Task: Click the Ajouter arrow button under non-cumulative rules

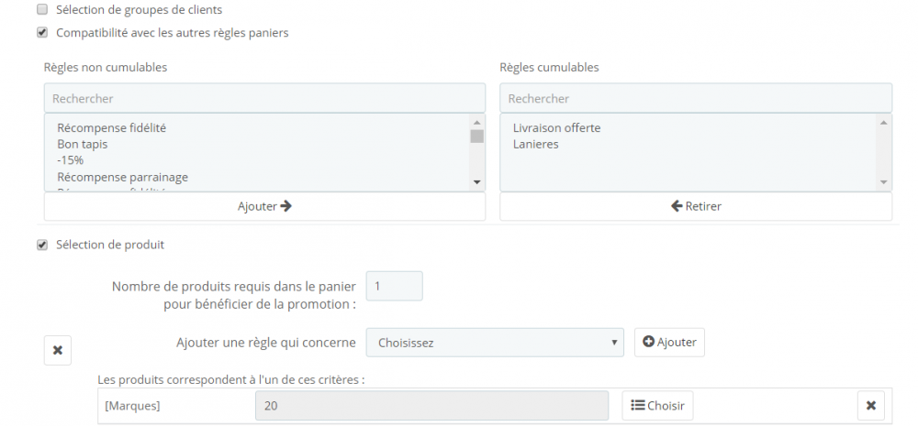Action: click(264, 206)
